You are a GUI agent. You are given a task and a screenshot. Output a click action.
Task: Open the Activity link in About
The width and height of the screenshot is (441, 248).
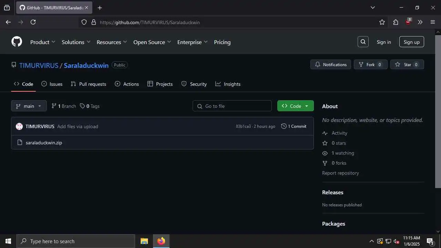pyautogui.click(x=339, y=133)
